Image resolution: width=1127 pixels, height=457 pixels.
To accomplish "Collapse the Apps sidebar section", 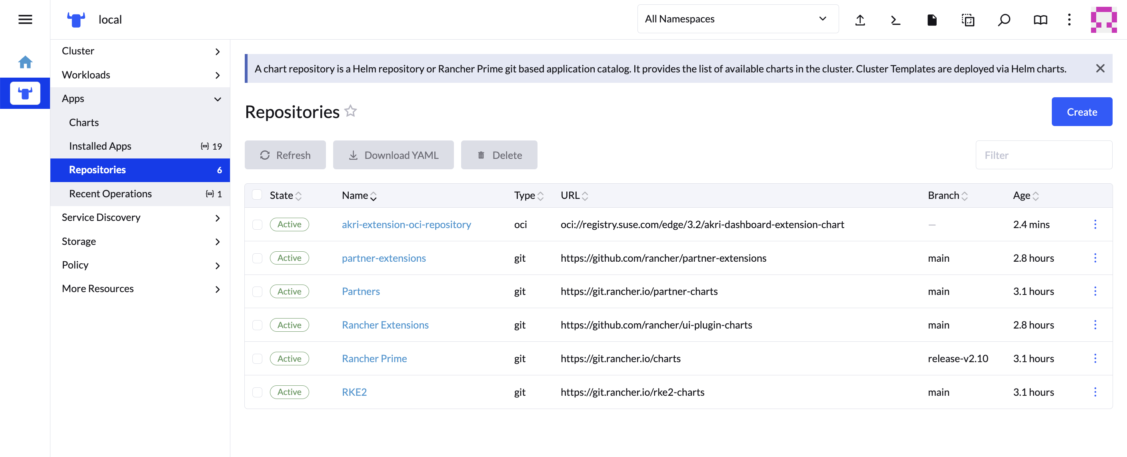I will tap(140, 98).
